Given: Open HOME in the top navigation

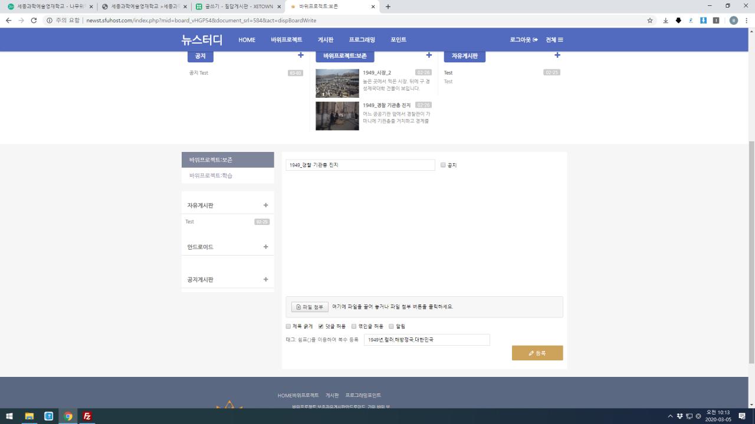Looking at the screenshot, I should point(247,39).
